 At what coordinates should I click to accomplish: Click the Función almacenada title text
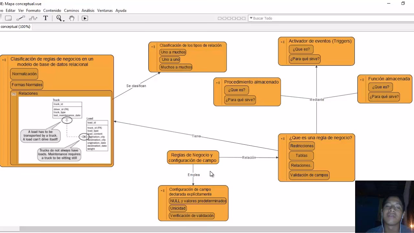point(389,79)
